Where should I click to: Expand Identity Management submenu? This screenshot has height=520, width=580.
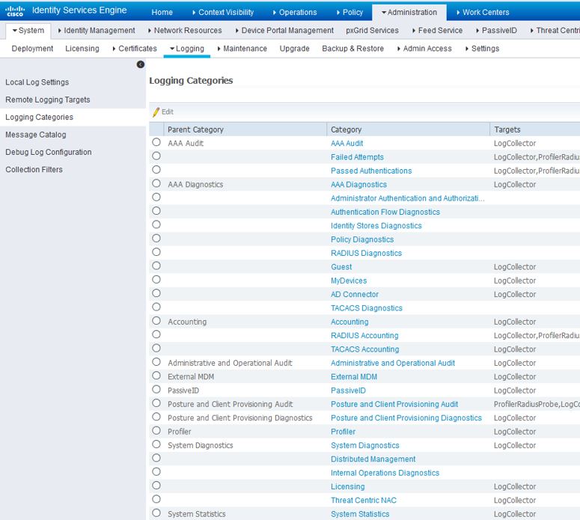point(97,31)
